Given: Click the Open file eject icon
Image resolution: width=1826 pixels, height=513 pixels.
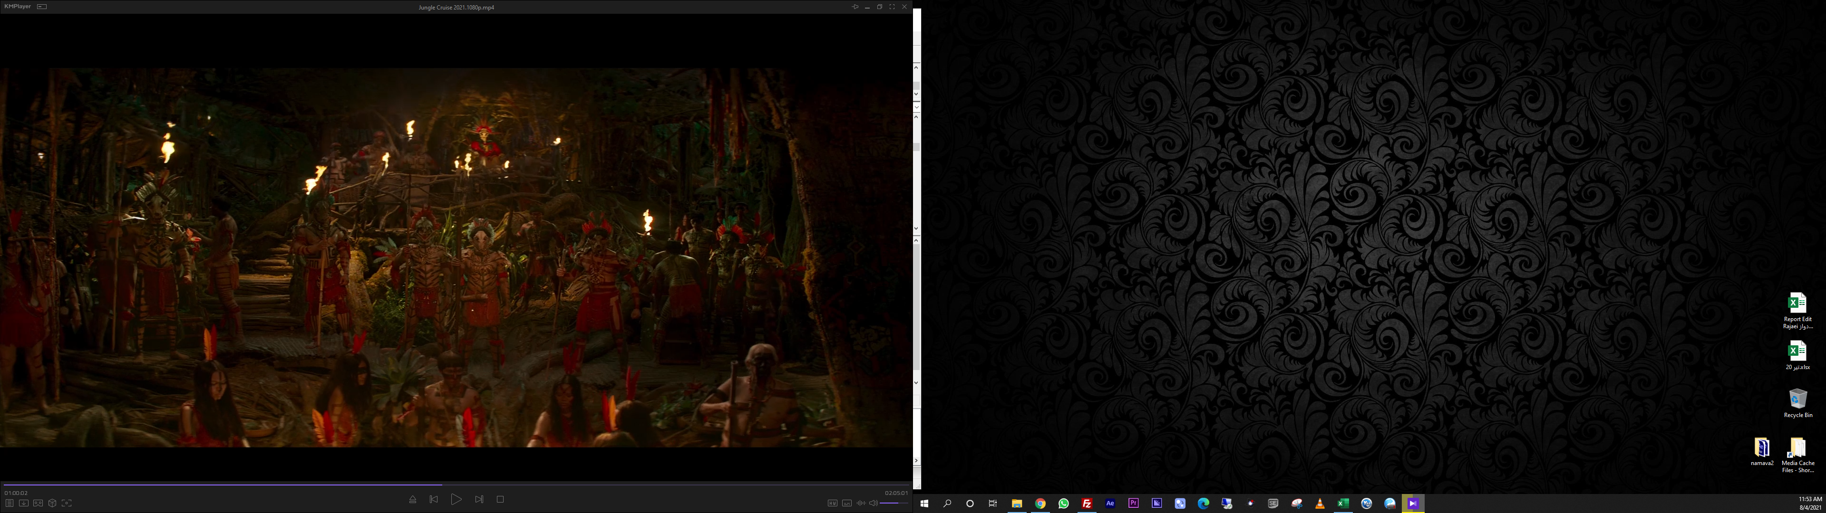Looking at the screenshot, I should 413,500.
